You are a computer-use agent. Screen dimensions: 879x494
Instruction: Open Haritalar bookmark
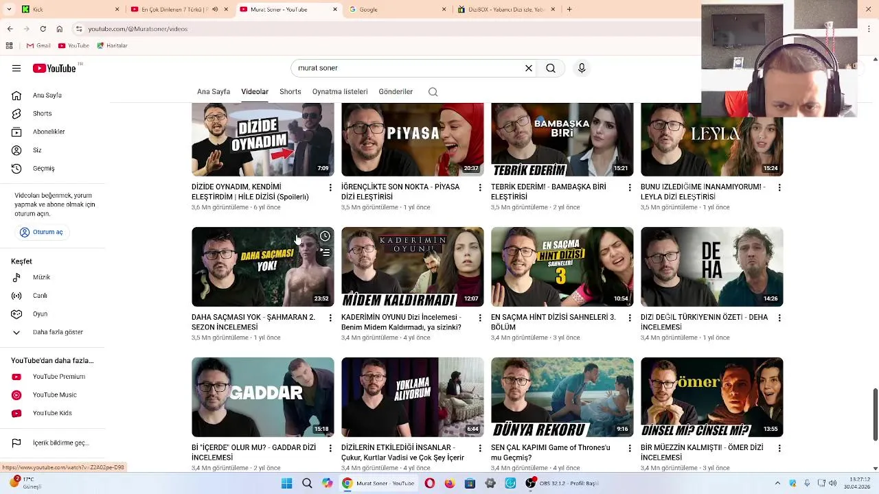tap(112, 45)
